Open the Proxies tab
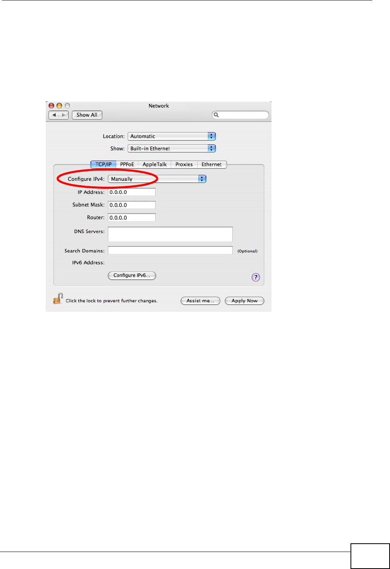Image resolution: width=390 pixels, height=569 pixels. [x=184, y=165]
